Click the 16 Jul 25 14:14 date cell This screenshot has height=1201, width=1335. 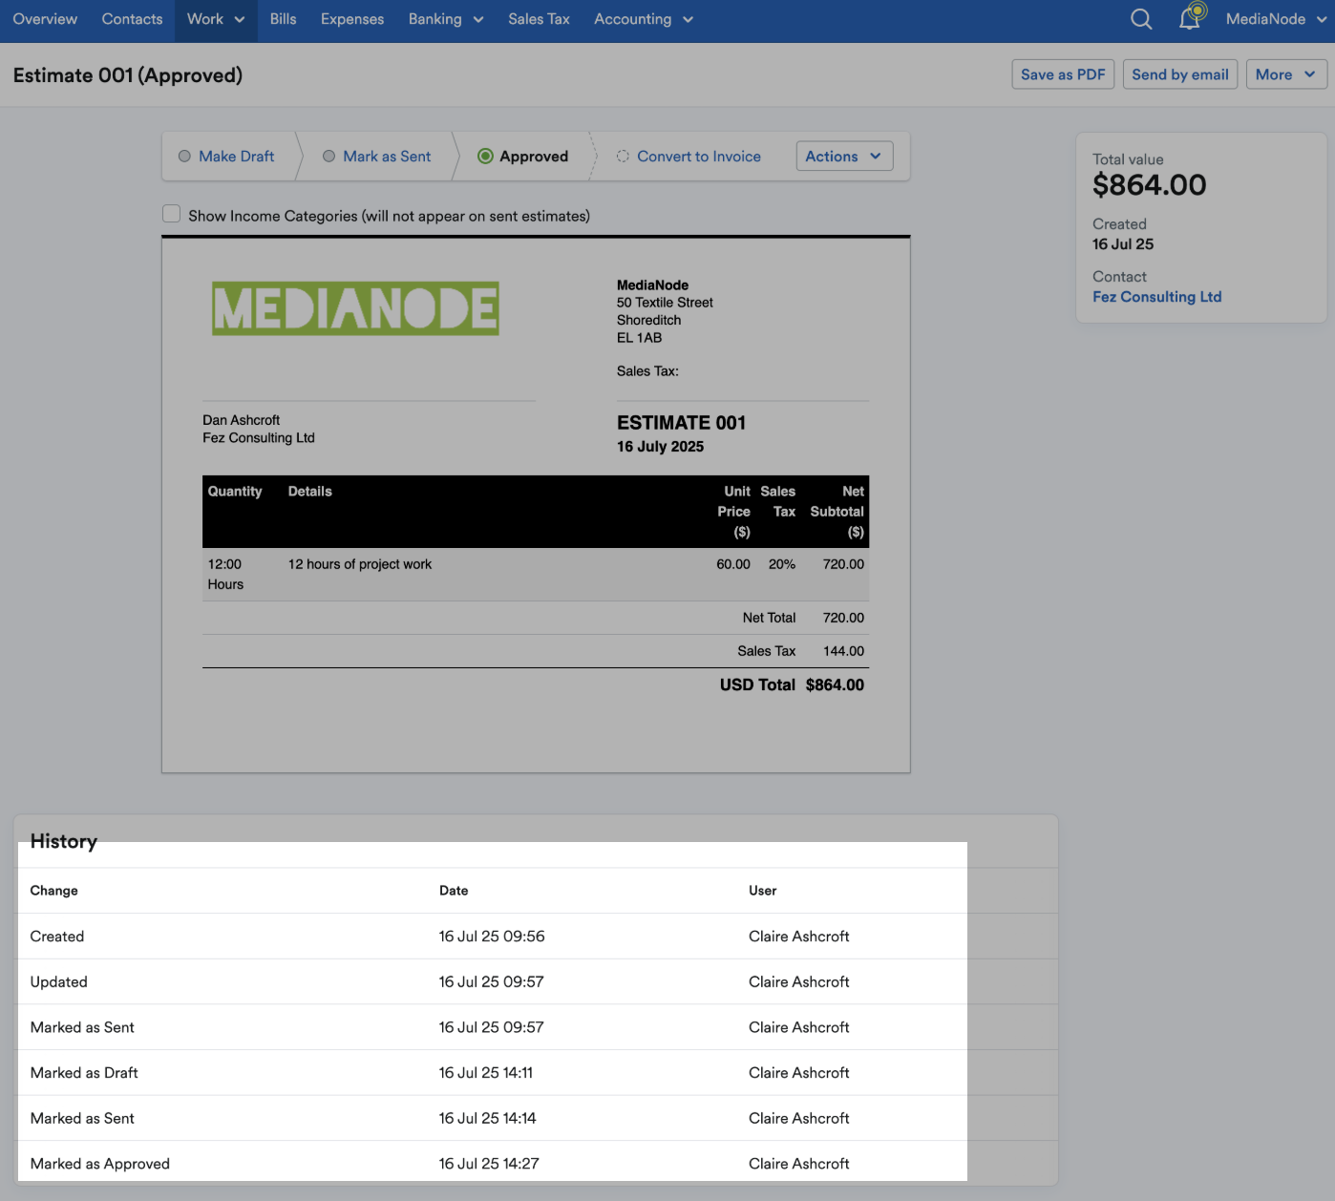click(x=487, y=1118)
